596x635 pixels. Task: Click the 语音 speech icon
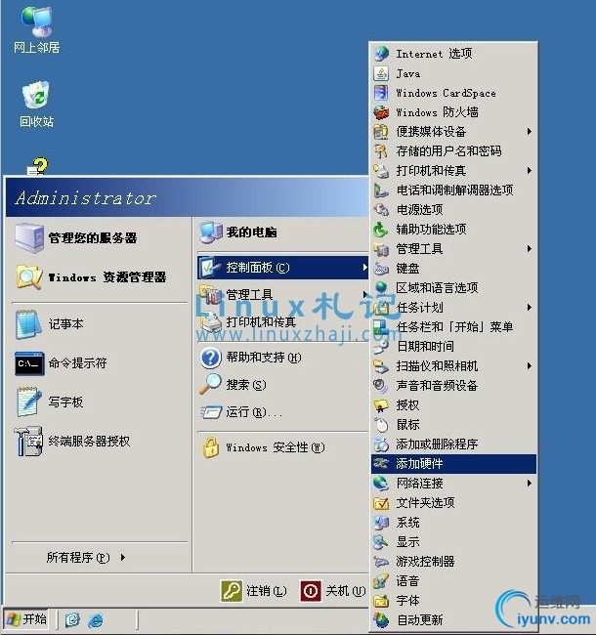click(381, 581)
